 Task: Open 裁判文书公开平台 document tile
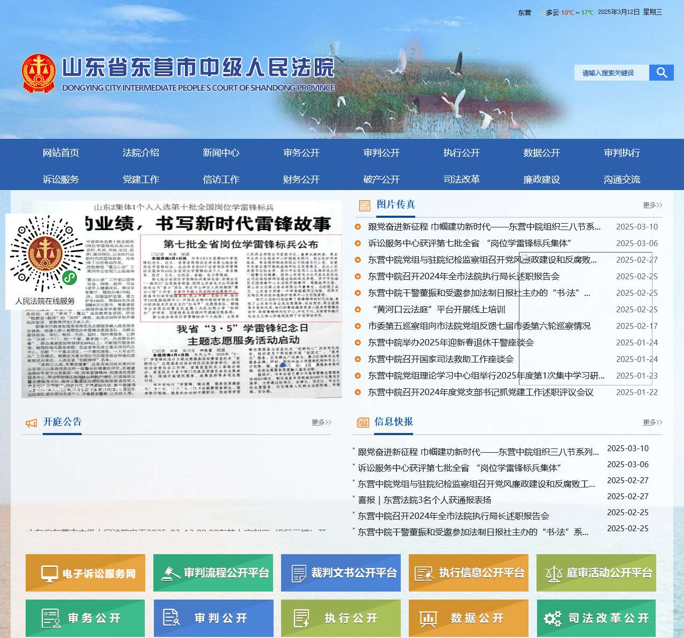point(340,573)
